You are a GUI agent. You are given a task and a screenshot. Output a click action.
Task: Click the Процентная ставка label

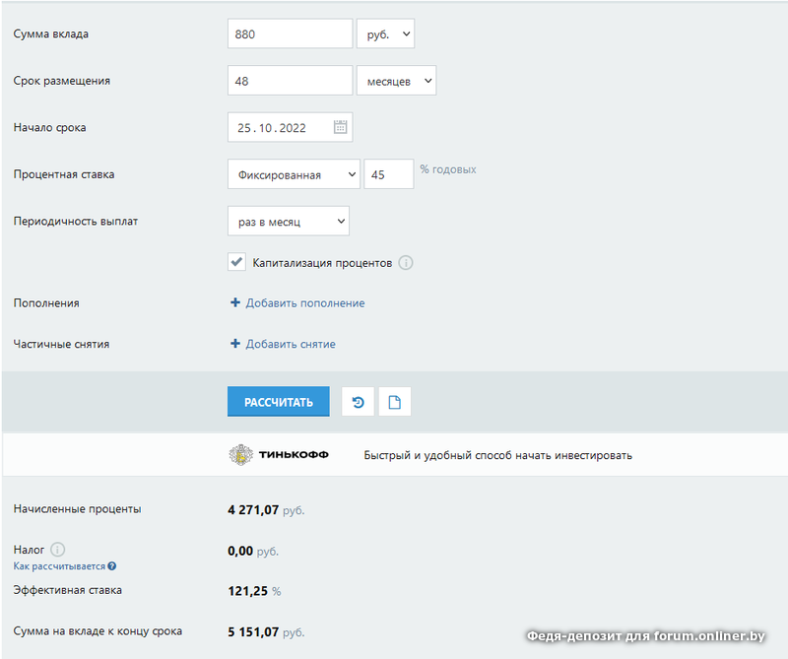(x=64, y=174)
